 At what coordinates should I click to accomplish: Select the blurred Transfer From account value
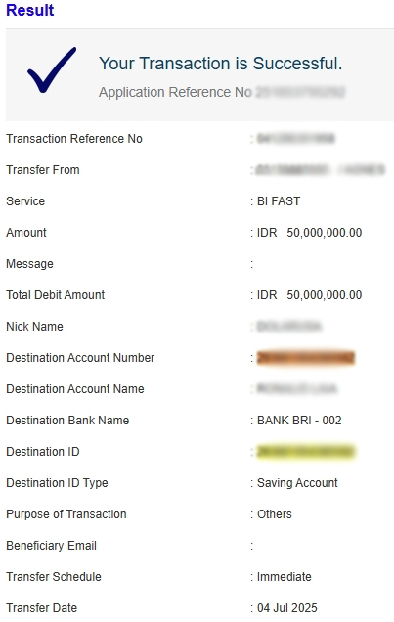320,170
